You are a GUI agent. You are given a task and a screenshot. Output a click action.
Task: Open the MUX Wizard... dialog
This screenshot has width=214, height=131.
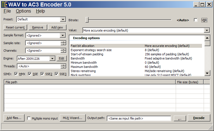[x=73, y=118]
